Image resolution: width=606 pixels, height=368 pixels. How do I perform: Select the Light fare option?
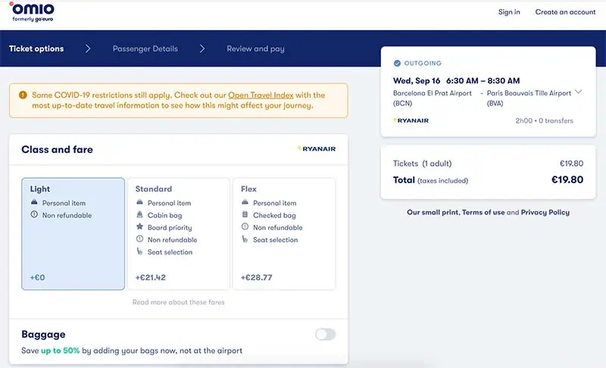(73, 234)
